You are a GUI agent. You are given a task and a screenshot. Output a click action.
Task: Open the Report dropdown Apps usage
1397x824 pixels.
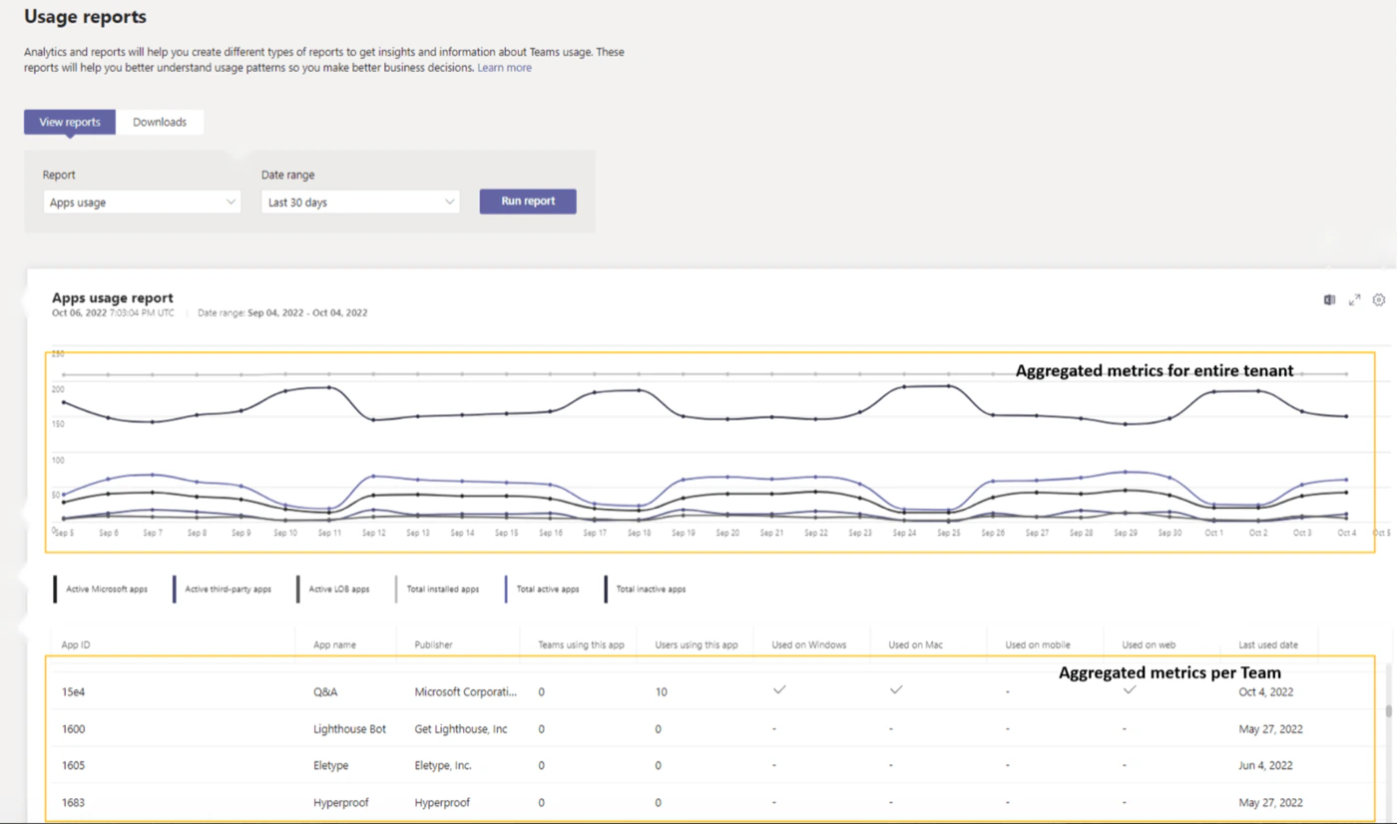click(142, 202)
